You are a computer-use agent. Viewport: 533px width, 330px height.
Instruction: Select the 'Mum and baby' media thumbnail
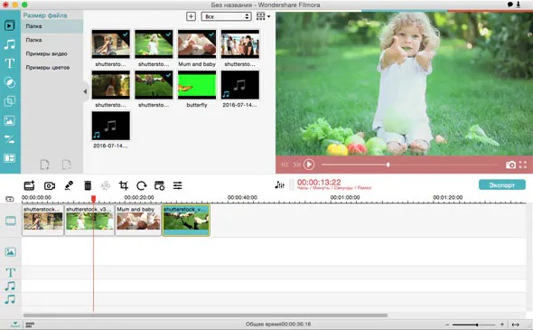pos(197,44)
